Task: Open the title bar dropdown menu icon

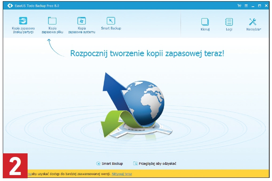Action: pos(246,6)
